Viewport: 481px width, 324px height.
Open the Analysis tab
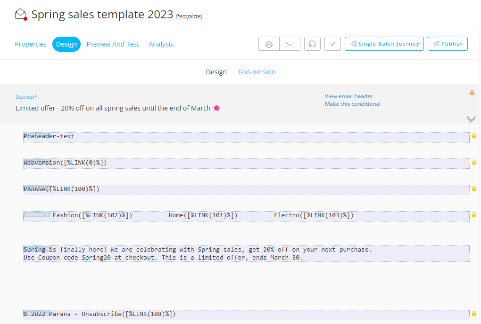click(161, 44)
